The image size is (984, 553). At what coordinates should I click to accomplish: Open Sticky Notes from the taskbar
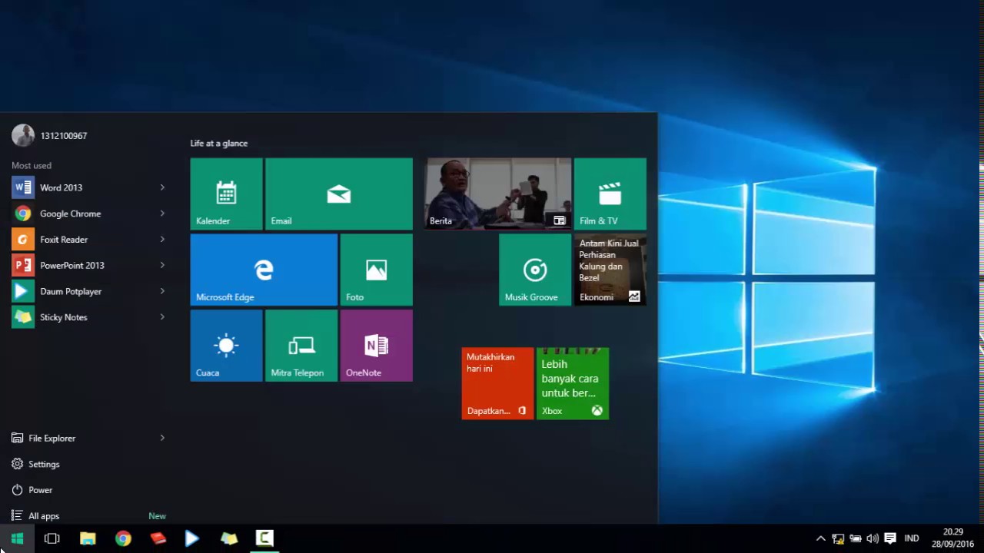(x=229, y=538)
